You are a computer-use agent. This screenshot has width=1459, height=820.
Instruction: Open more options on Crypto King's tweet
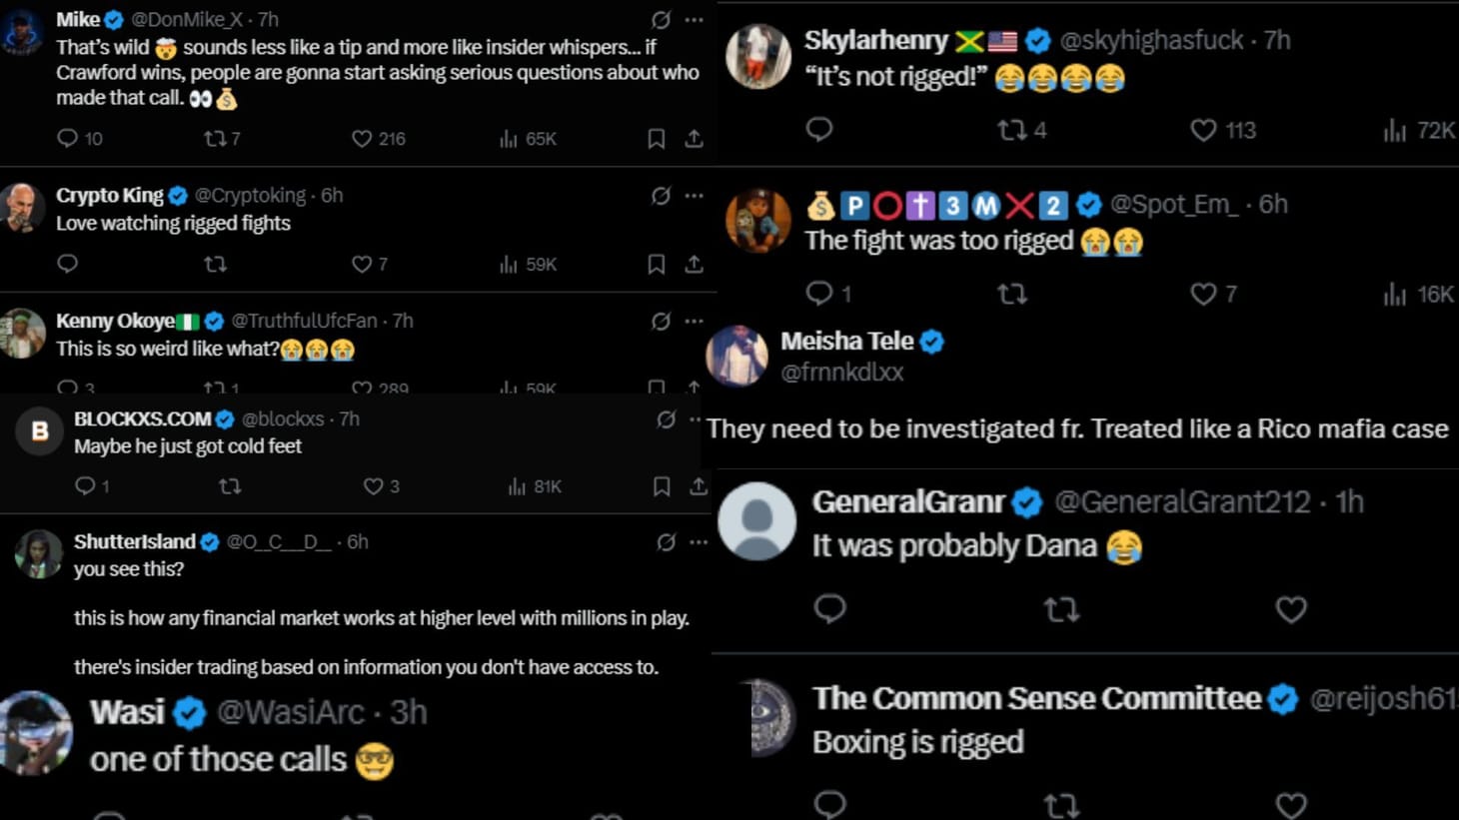[x=694, y=196]
